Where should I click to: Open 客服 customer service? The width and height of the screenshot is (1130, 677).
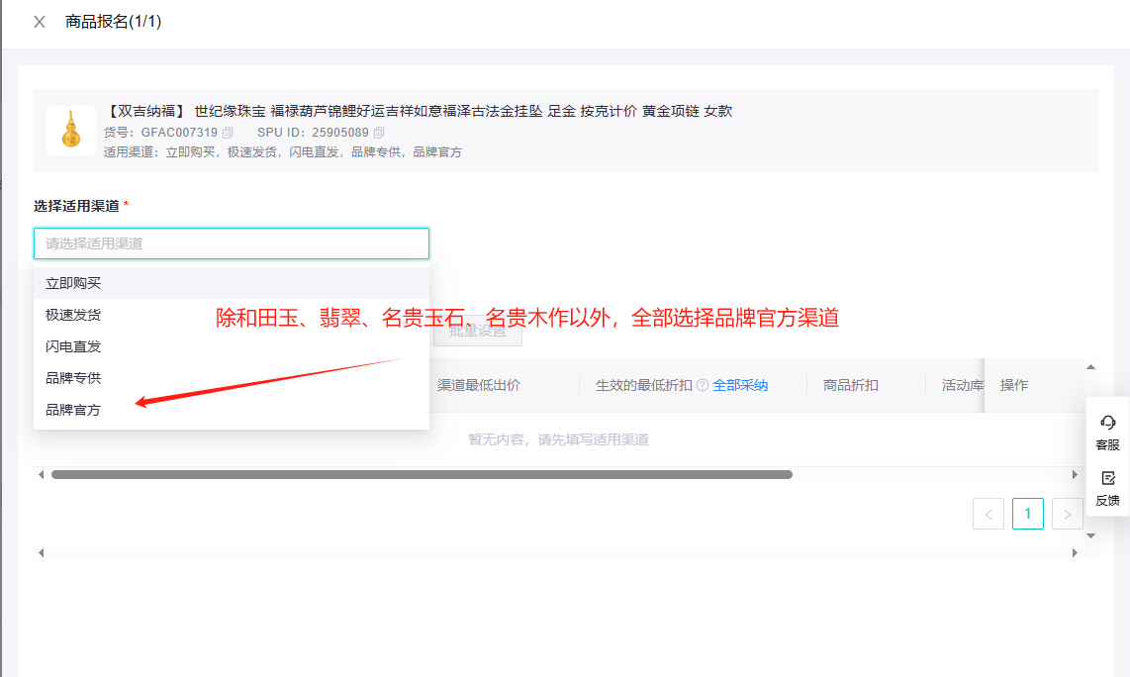(x=1107, y=432)
